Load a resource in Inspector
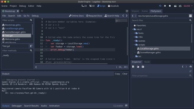 (x=138, y=67)
